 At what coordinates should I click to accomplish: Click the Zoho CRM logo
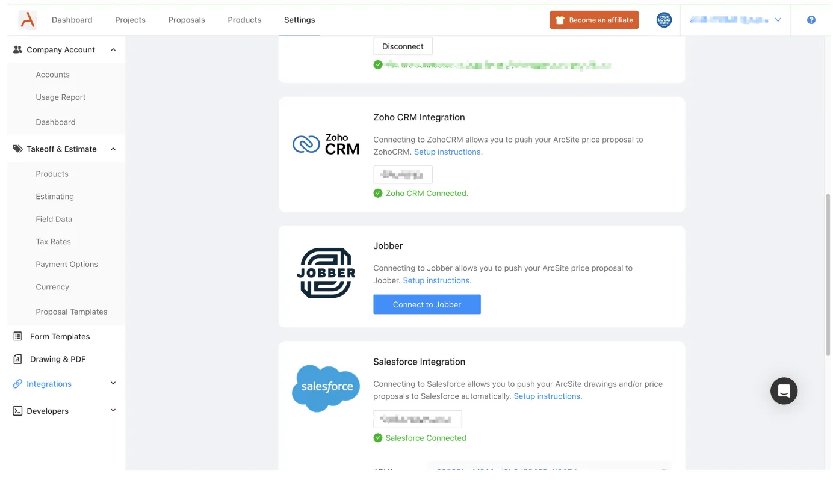(326, 144)
